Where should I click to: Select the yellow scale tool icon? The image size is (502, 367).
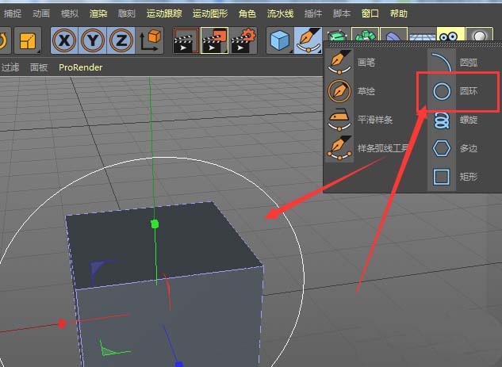tap(29, 40)
